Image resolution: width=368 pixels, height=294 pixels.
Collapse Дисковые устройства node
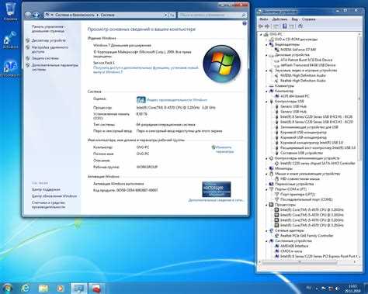pos(266,55)
